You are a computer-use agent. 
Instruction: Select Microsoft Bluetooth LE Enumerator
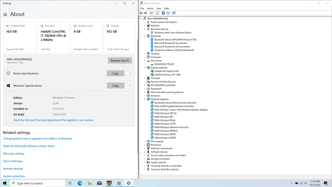172,47
